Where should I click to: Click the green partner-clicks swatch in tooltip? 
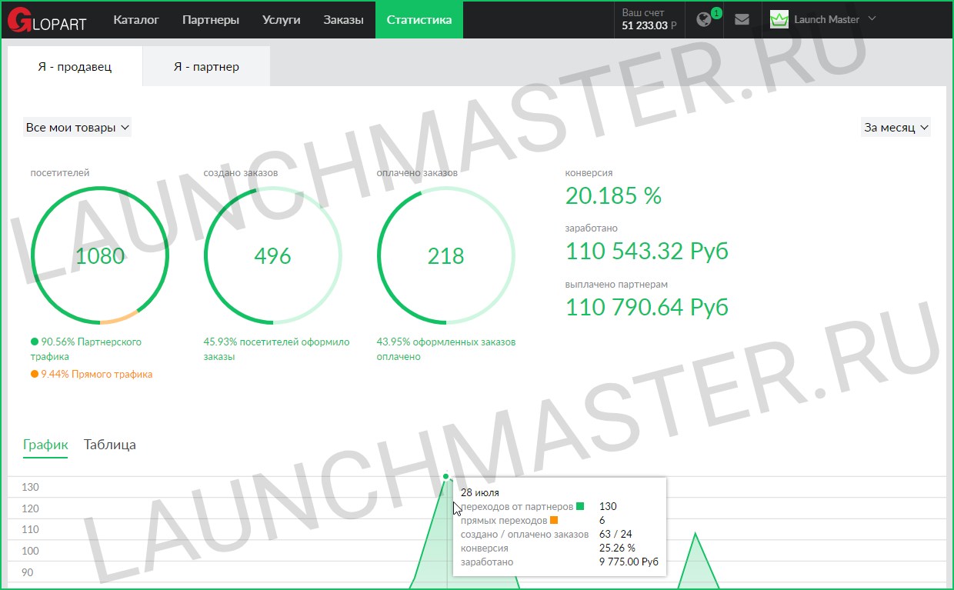580,506
